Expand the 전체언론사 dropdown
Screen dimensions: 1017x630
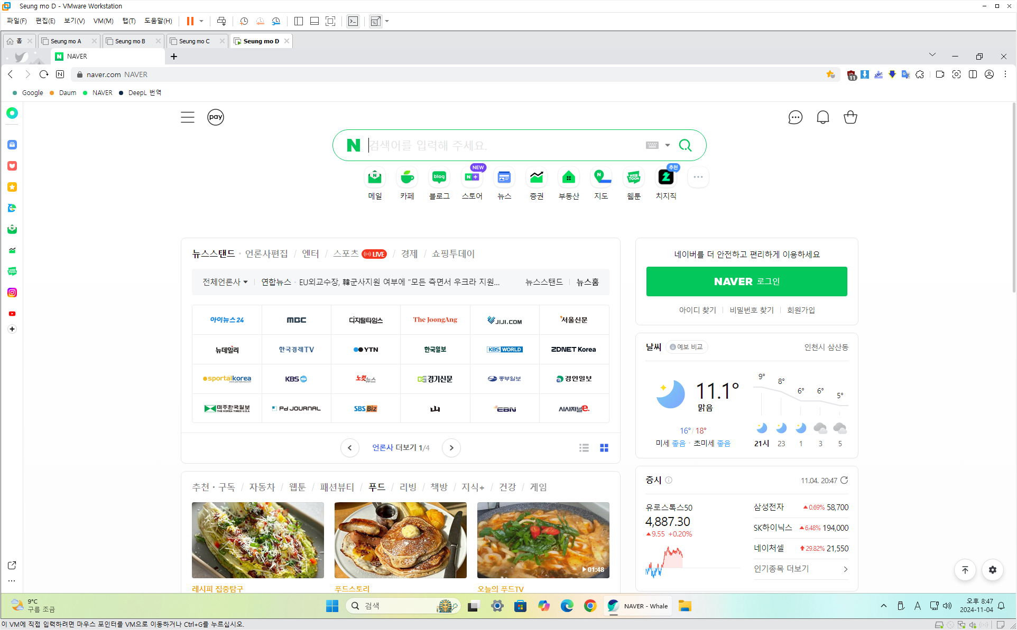click(x=225, y=282)
